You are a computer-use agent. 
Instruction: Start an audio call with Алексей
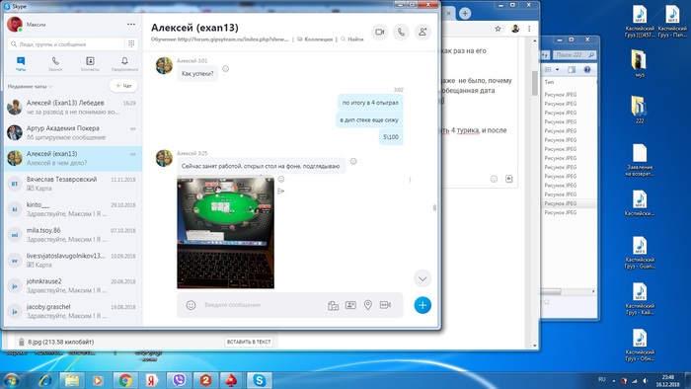click(401, 33)
